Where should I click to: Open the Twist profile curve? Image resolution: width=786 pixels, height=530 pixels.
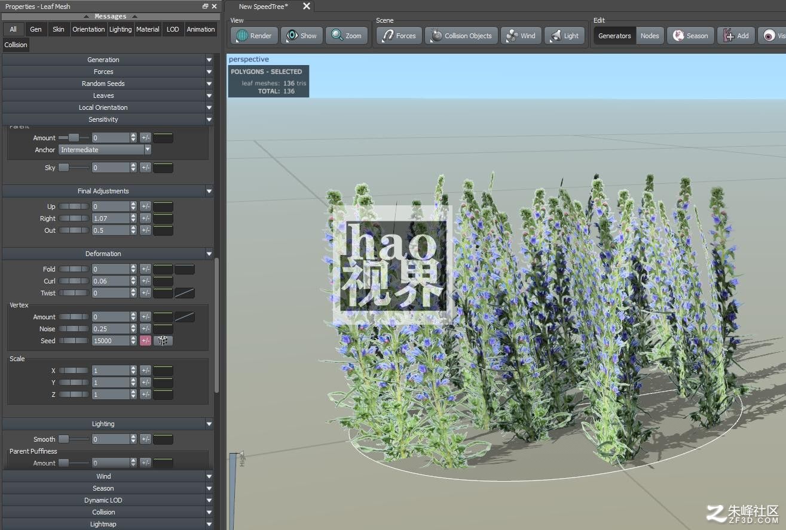(185, 293)
